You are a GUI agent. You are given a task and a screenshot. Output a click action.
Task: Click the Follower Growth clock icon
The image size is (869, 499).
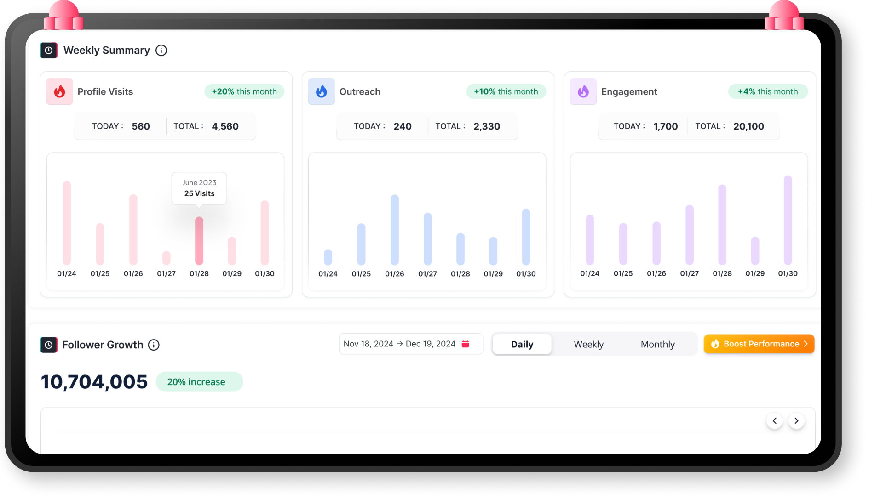point(49,345)
